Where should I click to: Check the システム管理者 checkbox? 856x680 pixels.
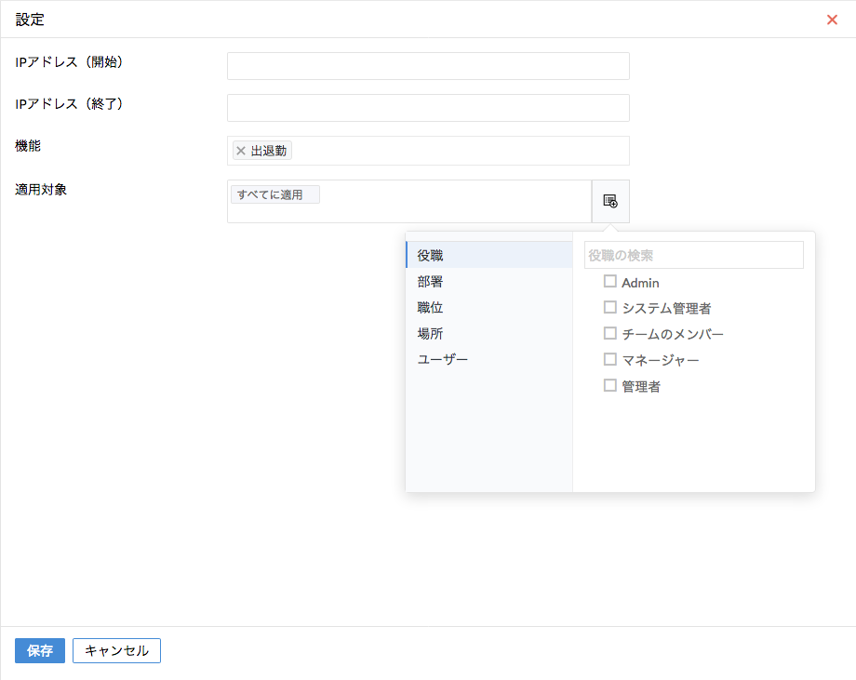tap(609, 307)
